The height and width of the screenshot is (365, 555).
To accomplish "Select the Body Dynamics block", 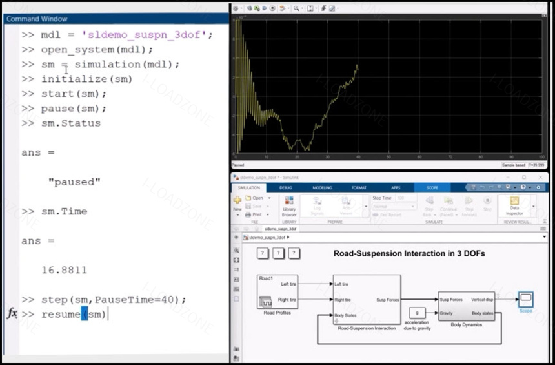I will [467, 306].
